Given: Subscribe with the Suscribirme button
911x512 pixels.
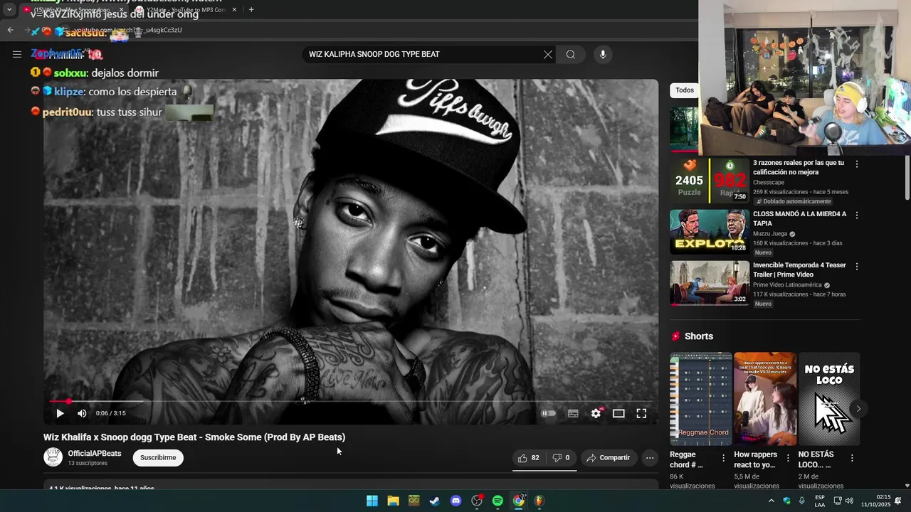Looking at the screenshot, I should (x=158, y=458).
